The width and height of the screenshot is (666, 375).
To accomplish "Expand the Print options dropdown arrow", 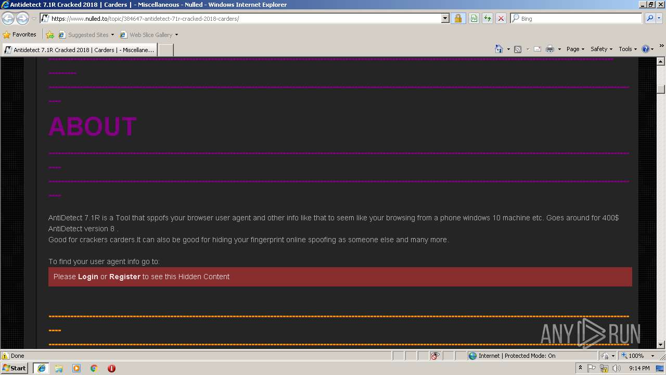I will (x=559, y=49).
